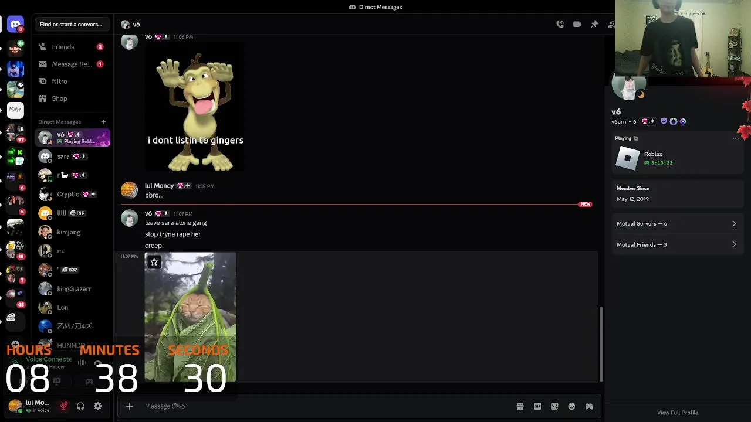751x422 pixels.
Task: Open attachment plus button in message bar
Action: coord(130,406)
